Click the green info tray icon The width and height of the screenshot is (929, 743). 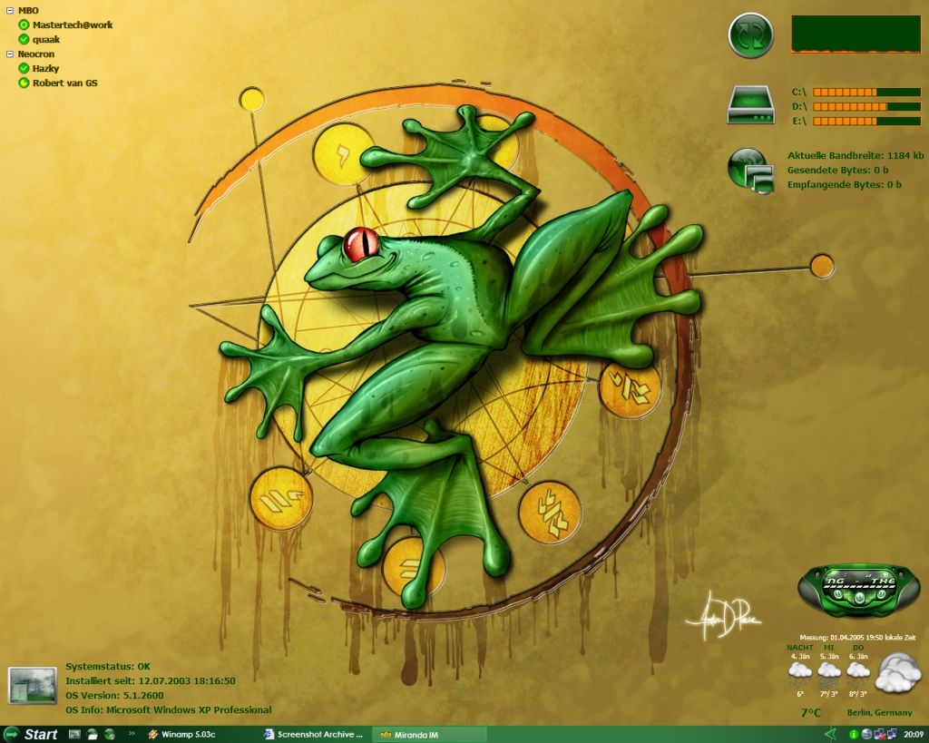854,735
